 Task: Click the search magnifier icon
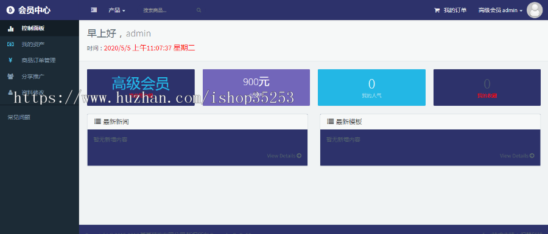point(199,10)
